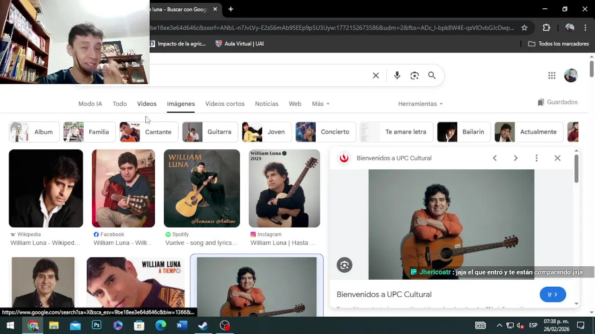Open the William Luna A Tiempo thumbnail

136,283
